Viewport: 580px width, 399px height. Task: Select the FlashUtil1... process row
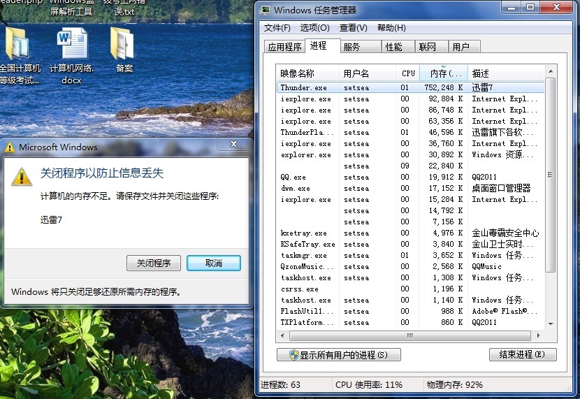410,311
